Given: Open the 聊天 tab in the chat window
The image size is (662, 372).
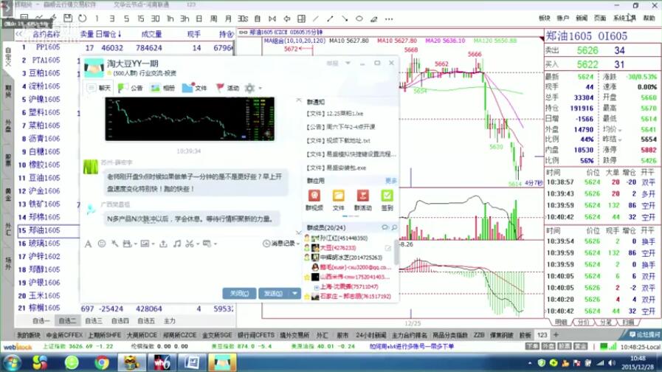Looking at the screenshot, I should point(100,88).
